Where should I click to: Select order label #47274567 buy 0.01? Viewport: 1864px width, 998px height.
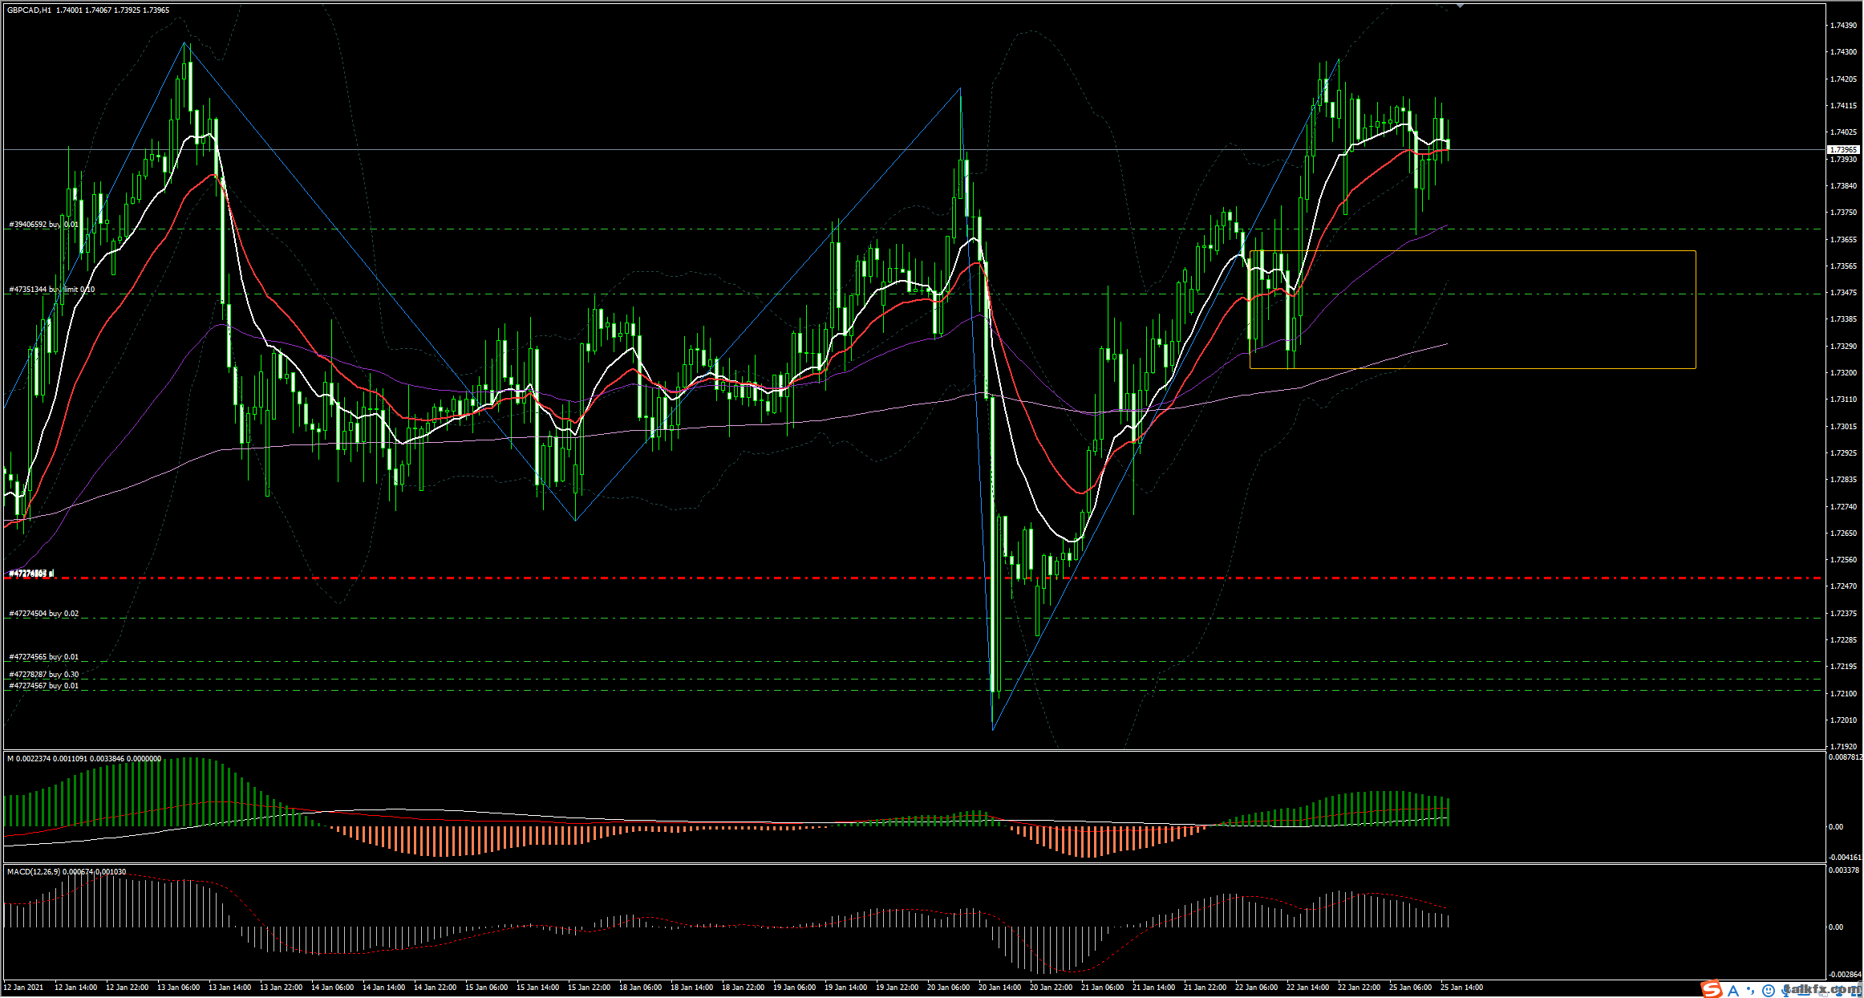pos(43,686)
